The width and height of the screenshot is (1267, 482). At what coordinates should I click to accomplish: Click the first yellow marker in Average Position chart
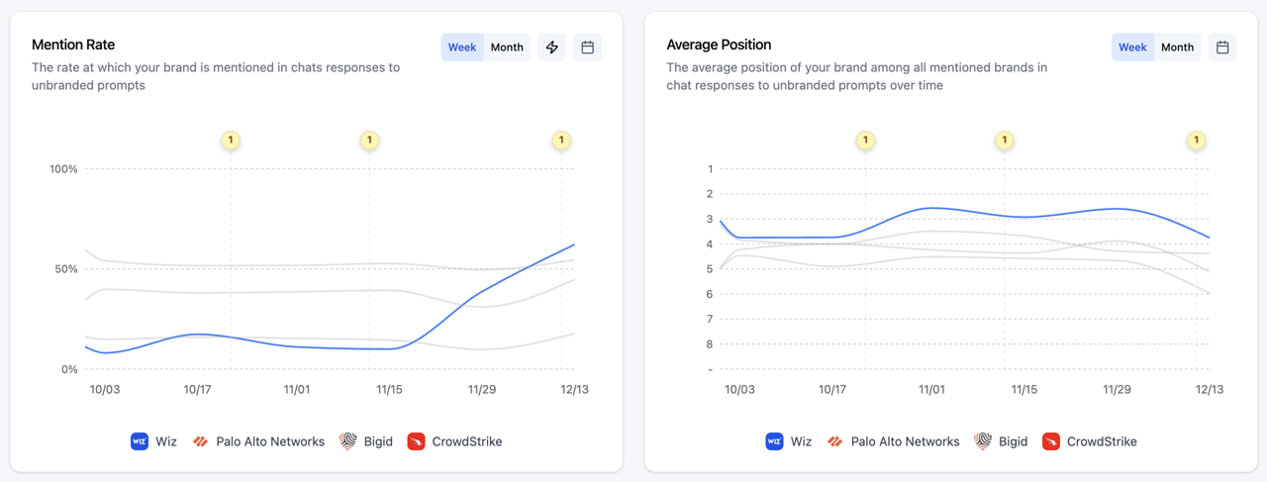point(865,141)
